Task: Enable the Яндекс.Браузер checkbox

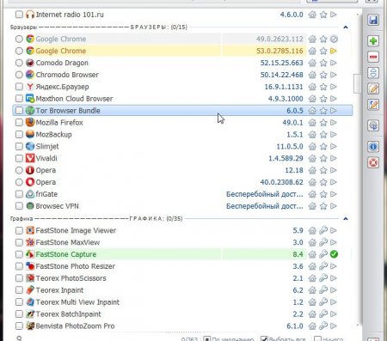Action: [19, 87]
